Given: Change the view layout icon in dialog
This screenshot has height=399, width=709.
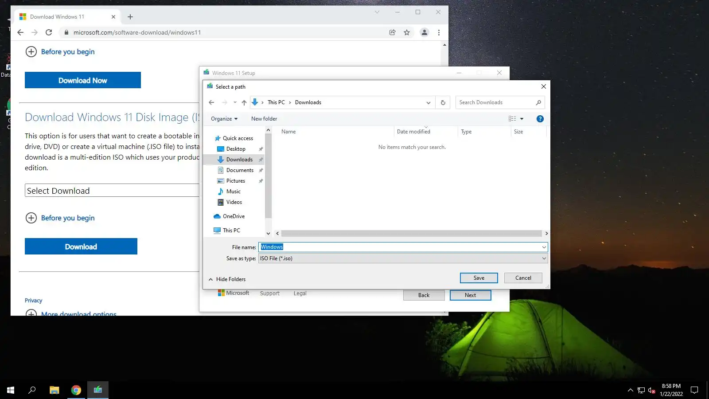Looking at the screenshot, I should [x=512, y=119].
